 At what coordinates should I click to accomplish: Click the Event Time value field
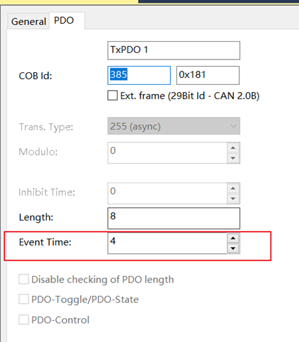click(x=167, y=243)
